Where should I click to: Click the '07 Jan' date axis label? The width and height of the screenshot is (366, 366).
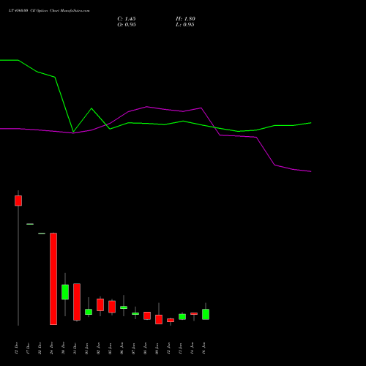[x=133, y=348]
